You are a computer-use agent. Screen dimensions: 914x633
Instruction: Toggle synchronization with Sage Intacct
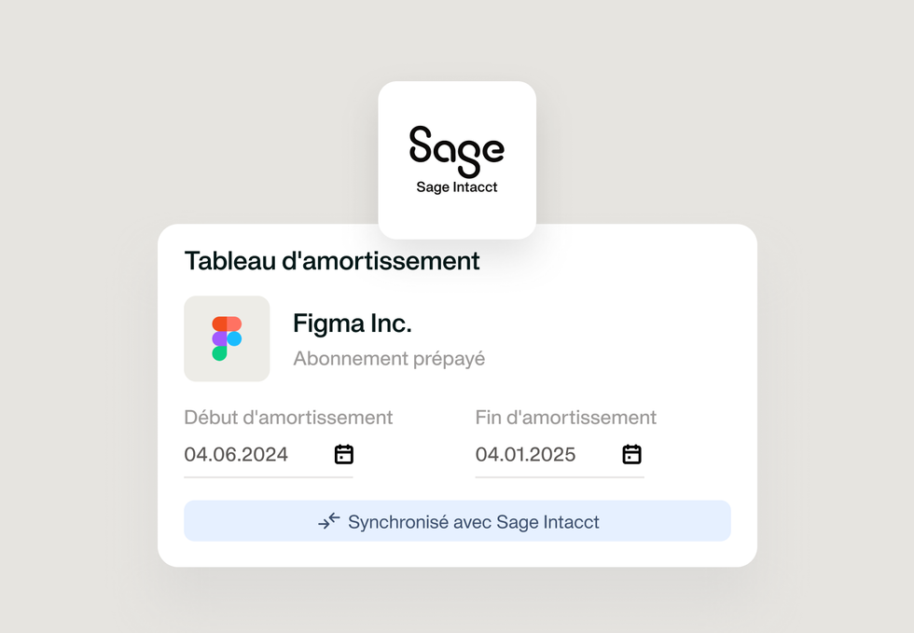(457, 521)
